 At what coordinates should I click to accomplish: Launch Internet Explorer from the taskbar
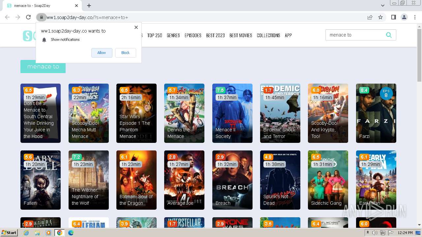point(26,233)
